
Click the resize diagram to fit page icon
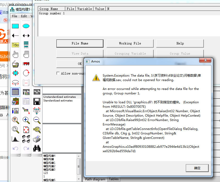tap(26, 130)
